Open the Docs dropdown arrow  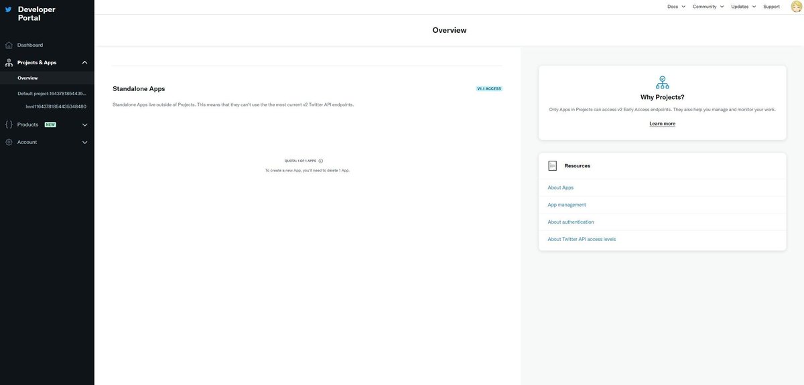coord(683,7)
